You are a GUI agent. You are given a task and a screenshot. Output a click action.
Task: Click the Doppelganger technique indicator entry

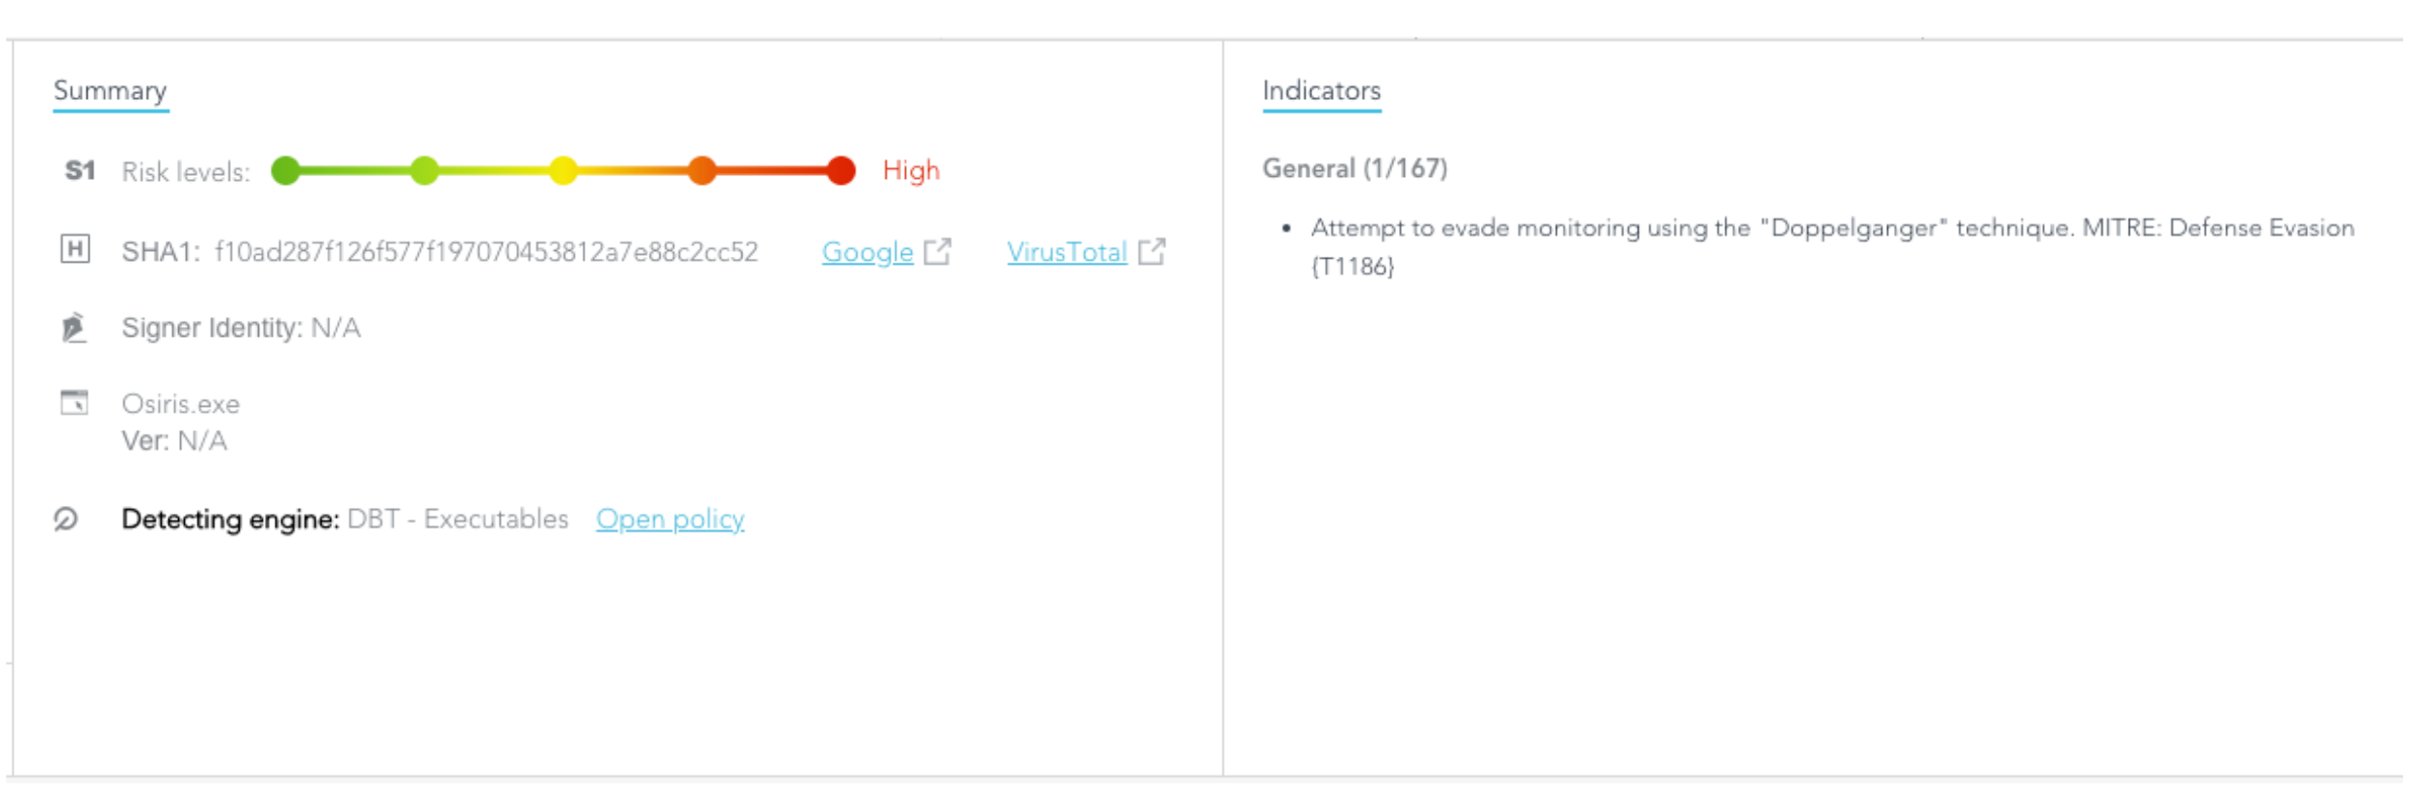coord(1831,229)
